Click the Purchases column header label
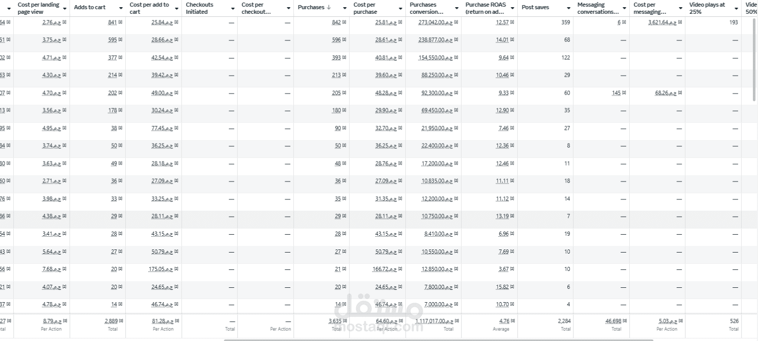This screenshot has height=341, width=758. (311, 7)
